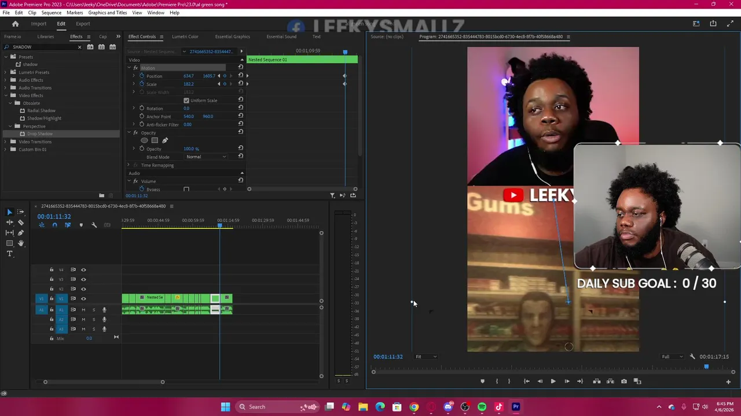The image size is (741, 416).
Task: Click Accelerated Effects filter icon
Action: [90, 47]
